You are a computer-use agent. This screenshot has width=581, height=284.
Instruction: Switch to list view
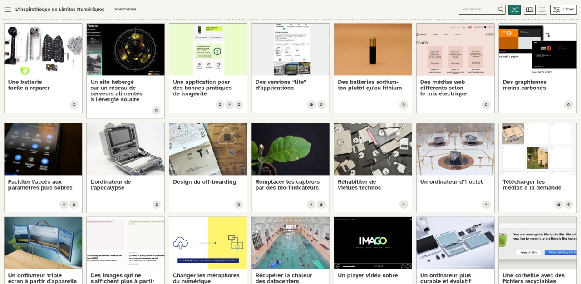point(542,10)
